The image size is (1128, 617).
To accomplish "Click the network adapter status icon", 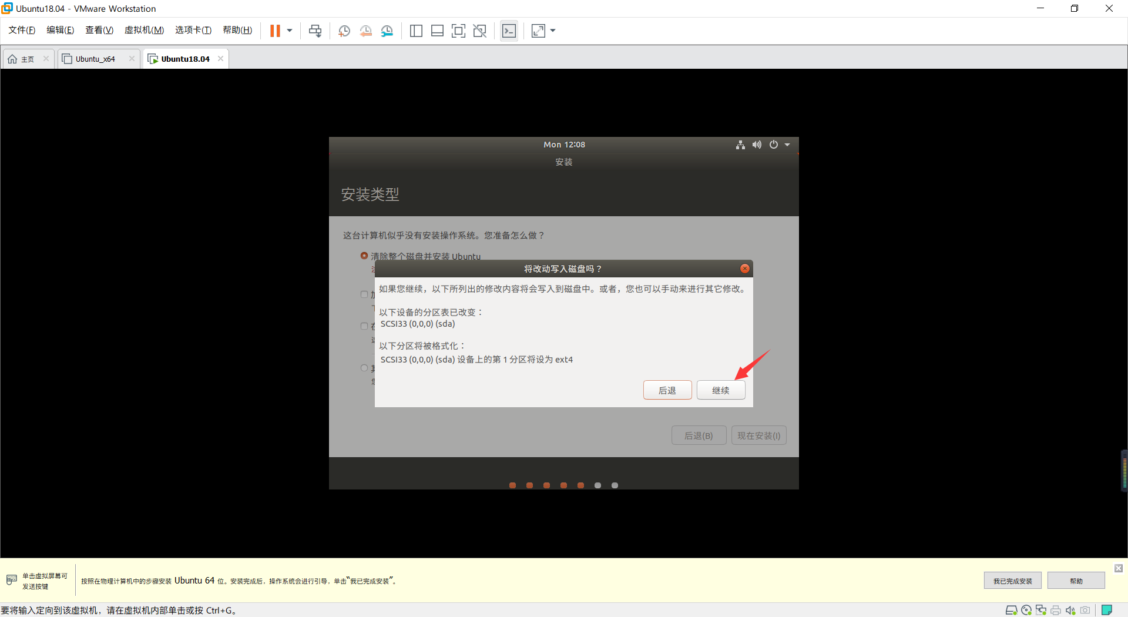I will (x=1041, y=610).
